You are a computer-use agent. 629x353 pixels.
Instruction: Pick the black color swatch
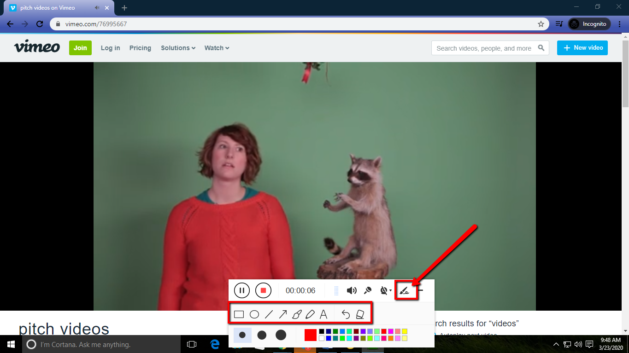322,331
